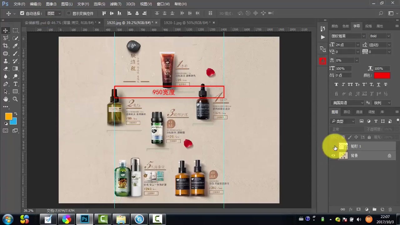Toggle All Caps (TT) text style
Image resolution: width=400 pixels, height=225 pixels.
point(350,85)
